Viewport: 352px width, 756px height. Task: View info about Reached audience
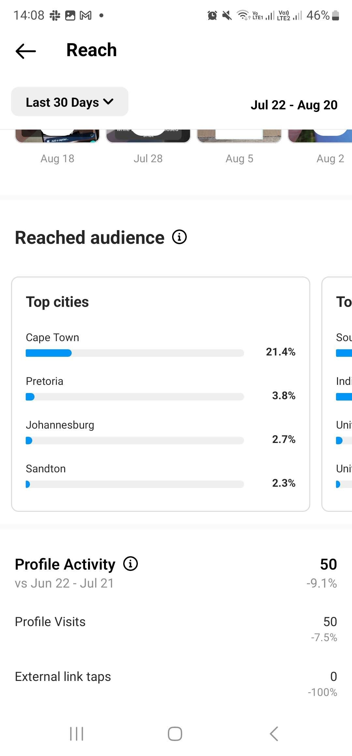(x=179, y=237)
